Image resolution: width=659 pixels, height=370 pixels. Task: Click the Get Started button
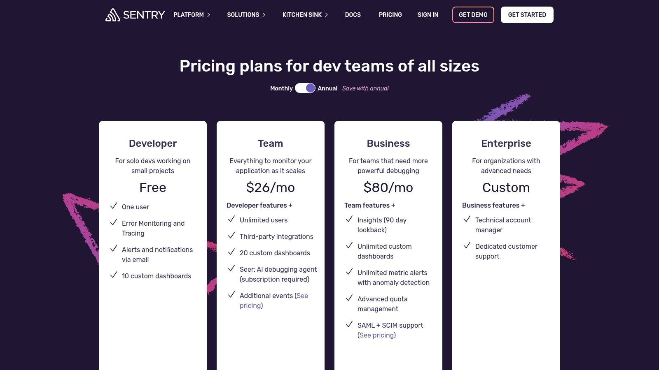coord(527,15)
